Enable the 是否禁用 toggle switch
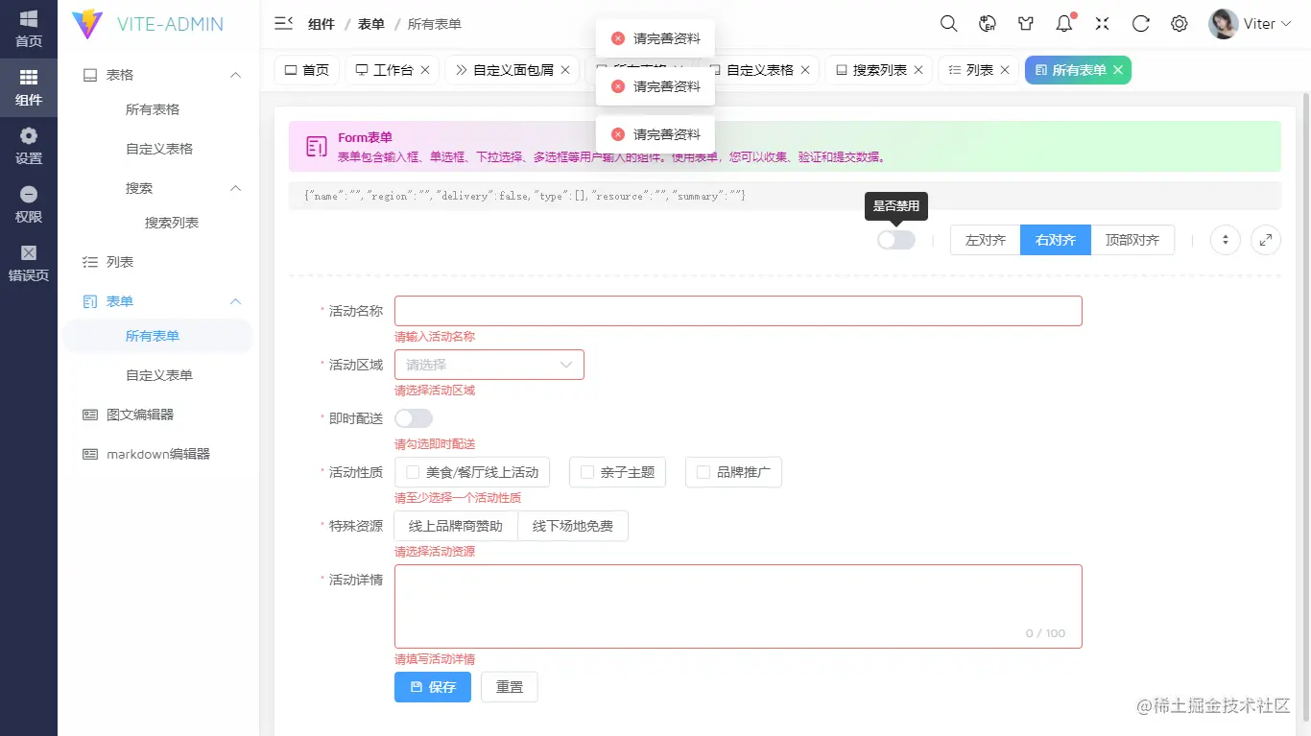Screen dimensions: 1311x736 coord(895,240)
